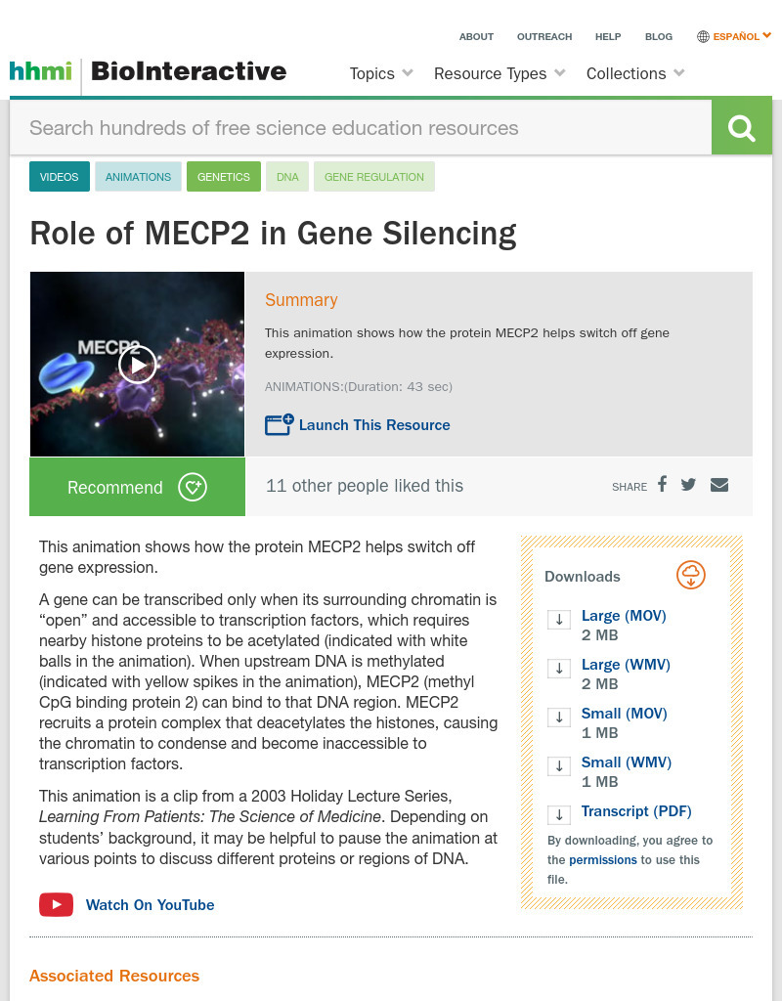Go to the Blog menu link
Viewport: 782px width, 1001px height.
click(x=659, y=36)
